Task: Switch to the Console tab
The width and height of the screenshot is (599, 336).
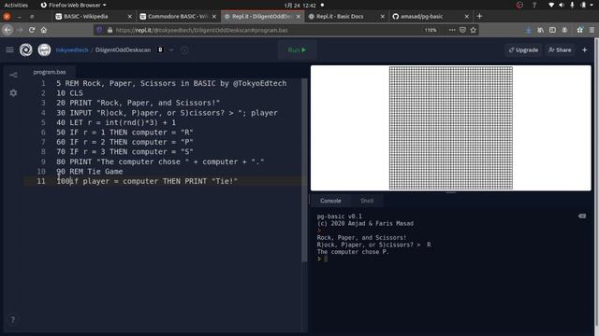Action: (x=330, y=201)
